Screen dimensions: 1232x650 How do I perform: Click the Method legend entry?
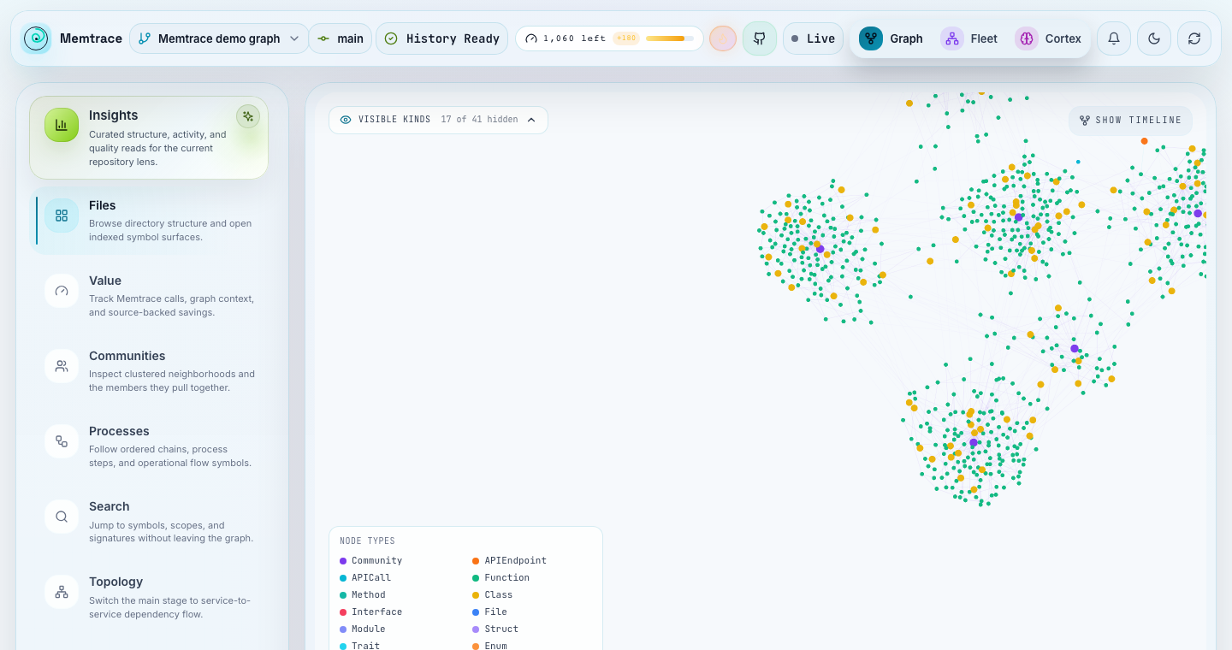[363, 595]
